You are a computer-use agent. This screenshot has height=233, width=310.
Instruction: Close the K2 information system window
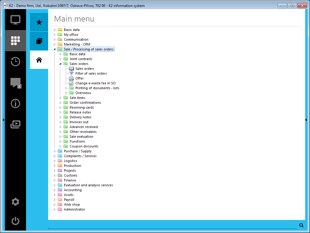[302, 6]
